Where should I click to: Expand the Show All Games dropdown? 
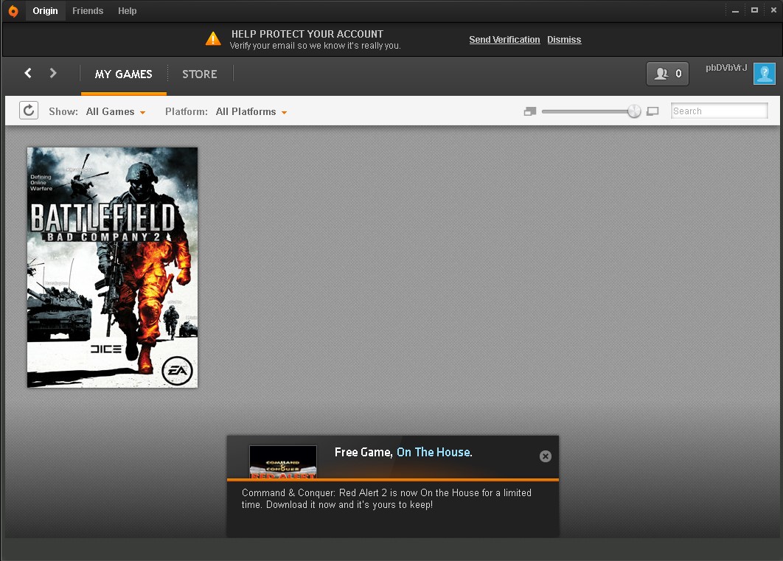pos(116,112)
